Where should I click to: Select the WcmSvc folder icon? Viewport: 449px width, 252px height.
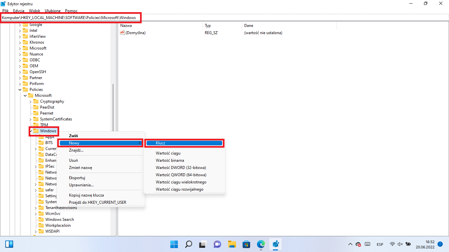point(41,214)
